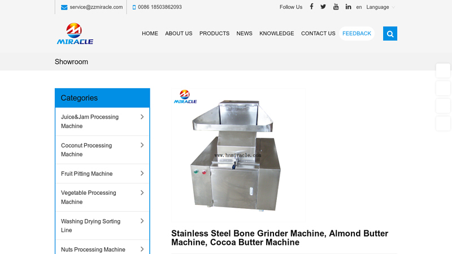The image size is (452, 254).
Task: Click the Stainless Steel Bone Grinder title
Action: (280, 238)
